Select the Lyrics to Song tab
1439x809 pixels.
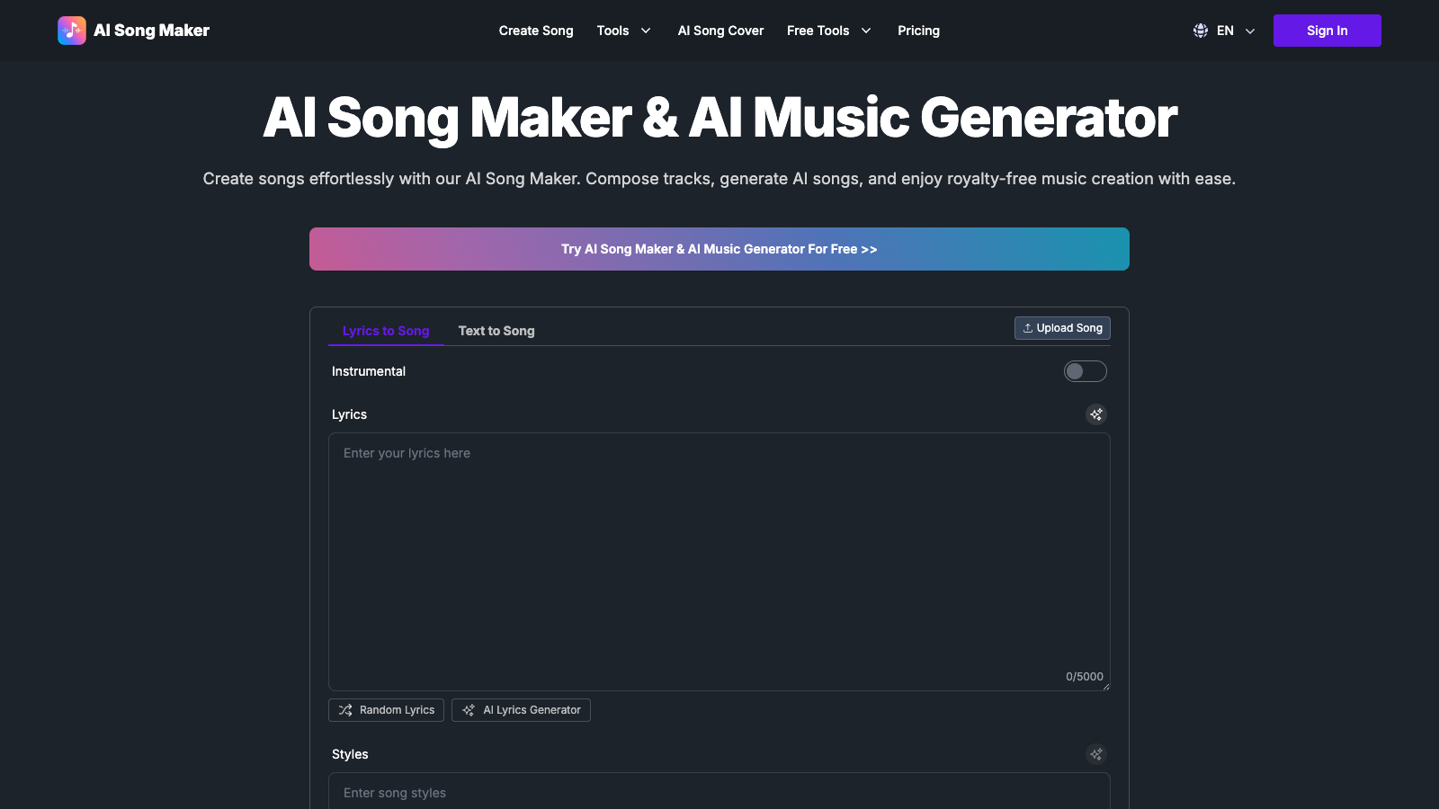(x=385, y=331)
